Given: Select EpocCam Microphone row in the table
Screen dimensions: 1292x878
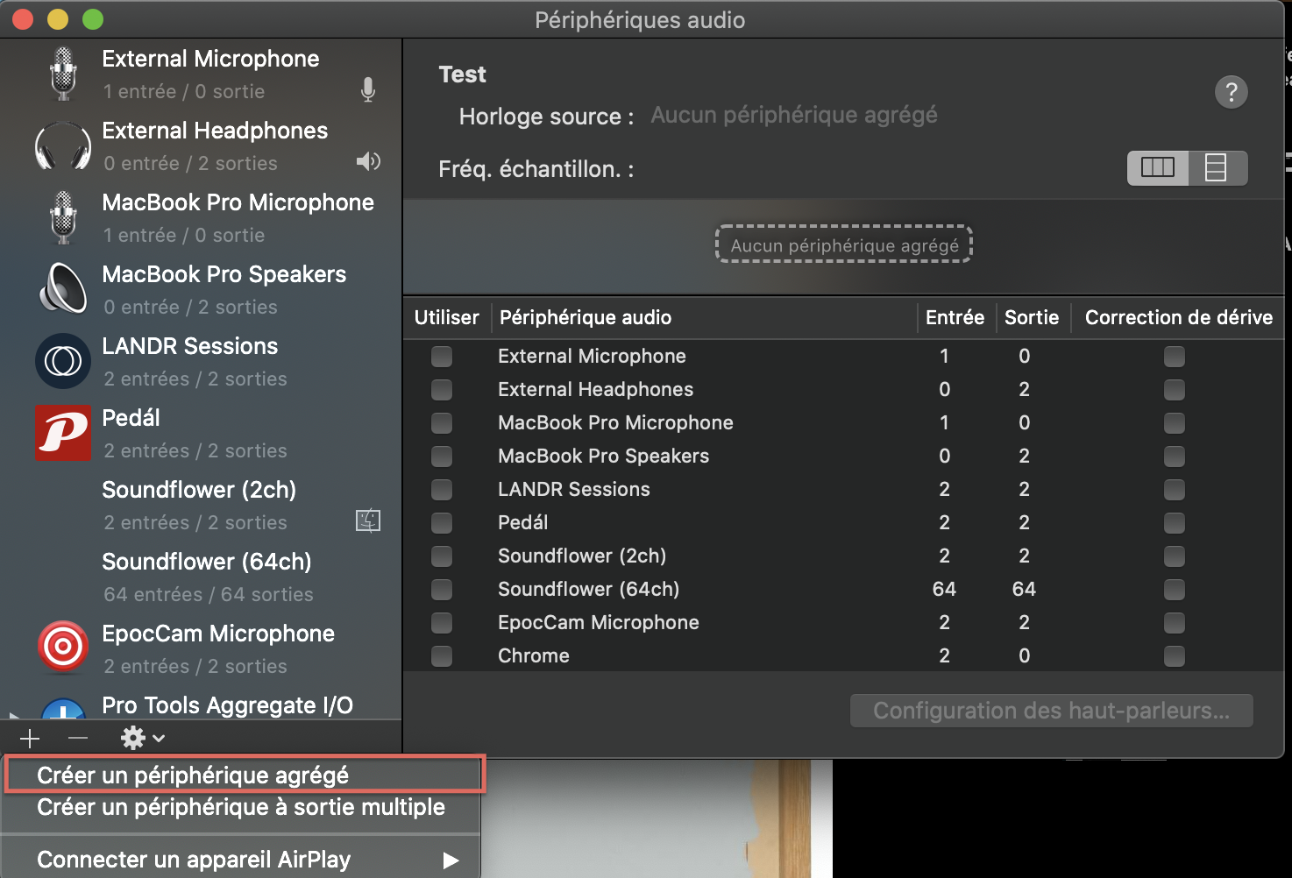Looking at the screenshot, I should click(x=843, y=623).
